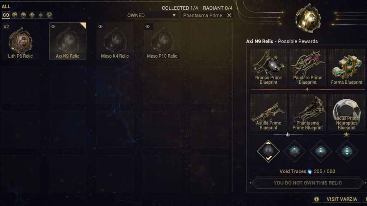
Task: Open the info icon beside Visit Varzia
Action: point(316,199)
